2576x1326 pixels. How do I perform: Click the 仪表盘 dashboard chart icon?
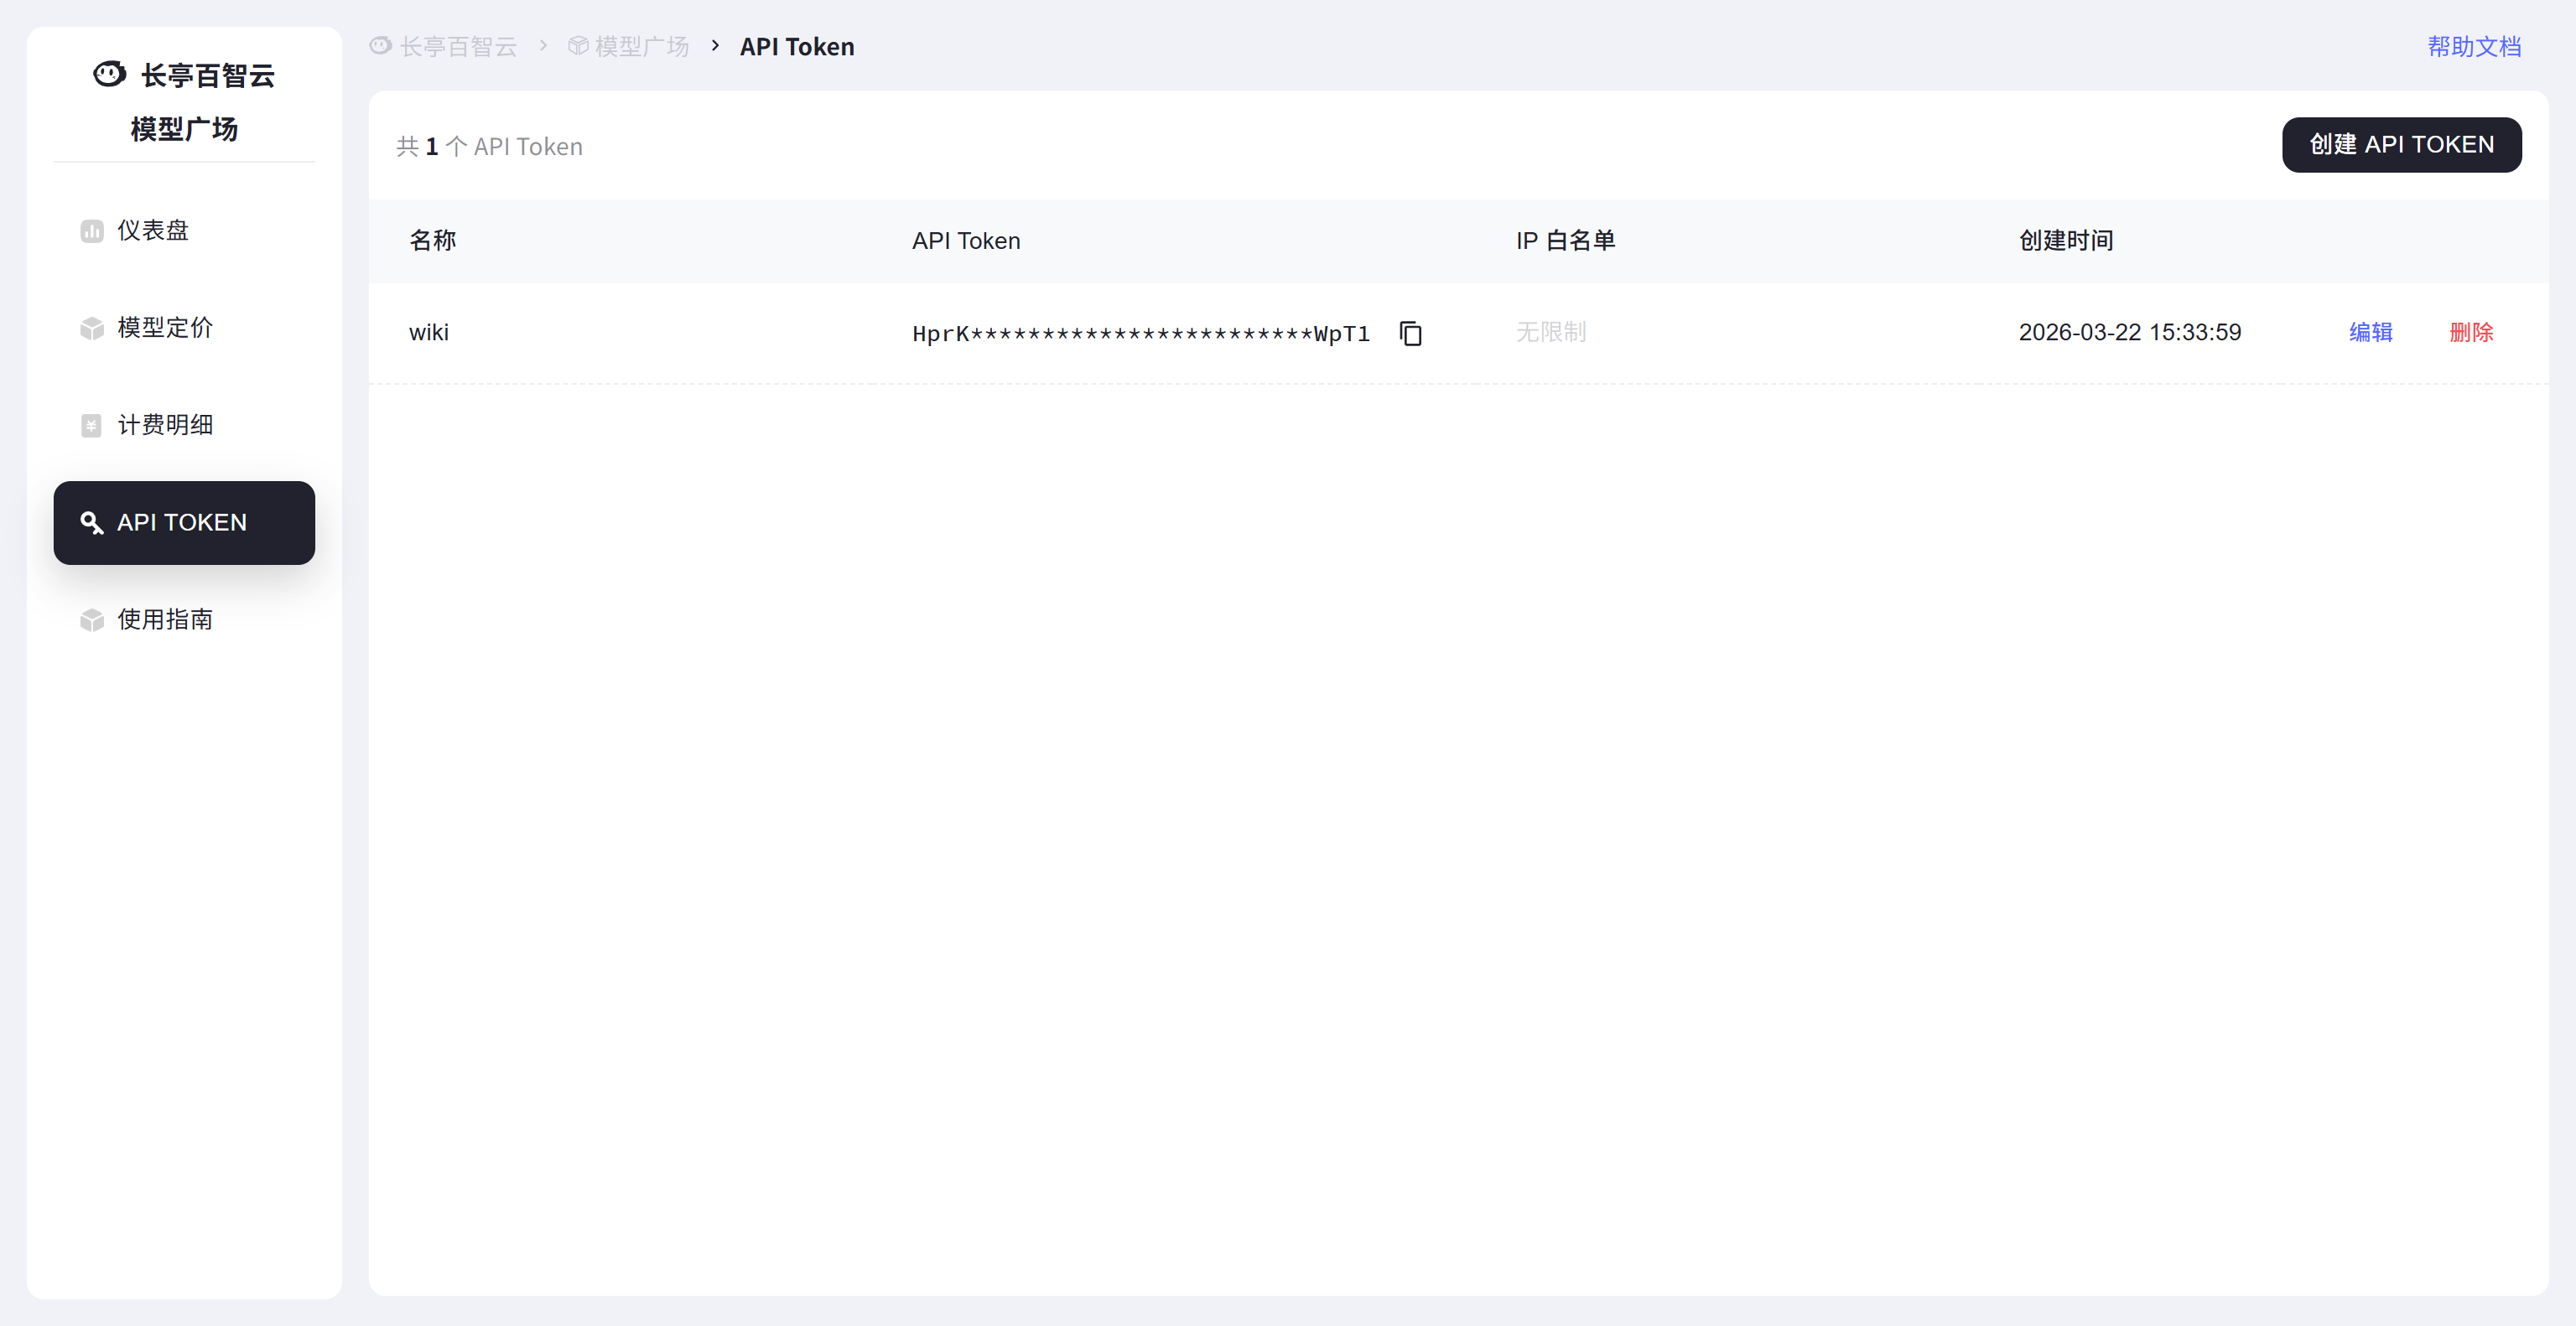click(x=92, y=230)
